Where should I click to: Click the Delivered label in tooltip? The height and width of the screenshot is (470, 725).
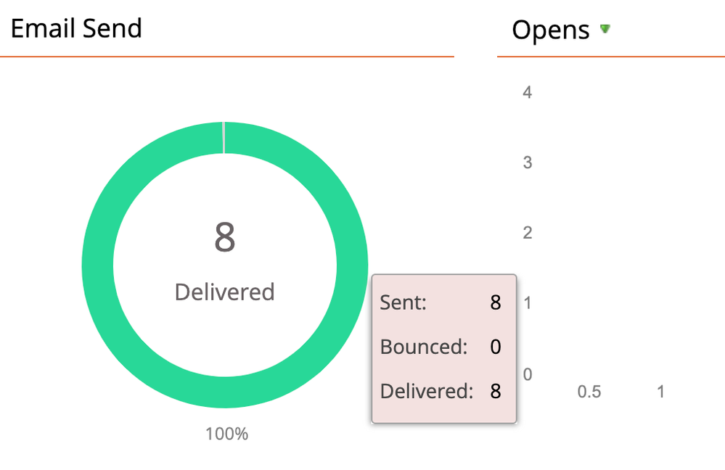(427, 392)
